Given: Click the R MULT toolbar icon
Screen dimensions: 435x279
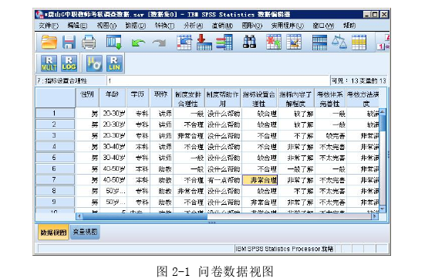Looking at the screenshot, I should click(x=49, y=63).
